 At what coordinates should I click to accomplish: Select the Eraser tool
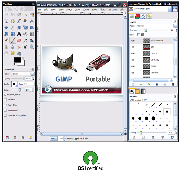coord(19,40)
